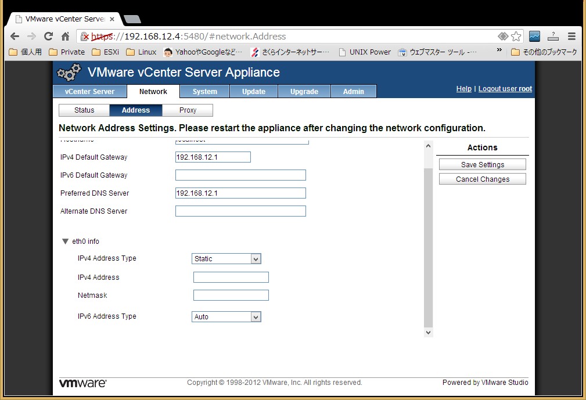Screen dimensions: 586x400
Task: Open the IPv6 Address Type dropdown
Action: (x=227, y=317)
